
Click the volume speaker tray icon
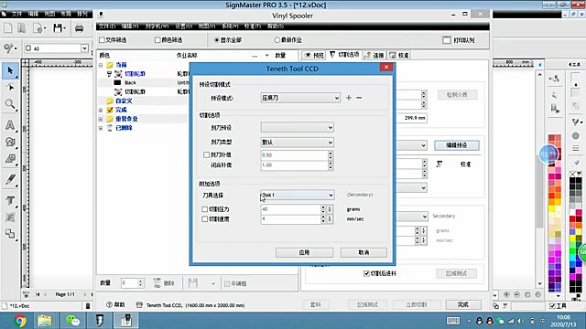(x=521, y=321)
